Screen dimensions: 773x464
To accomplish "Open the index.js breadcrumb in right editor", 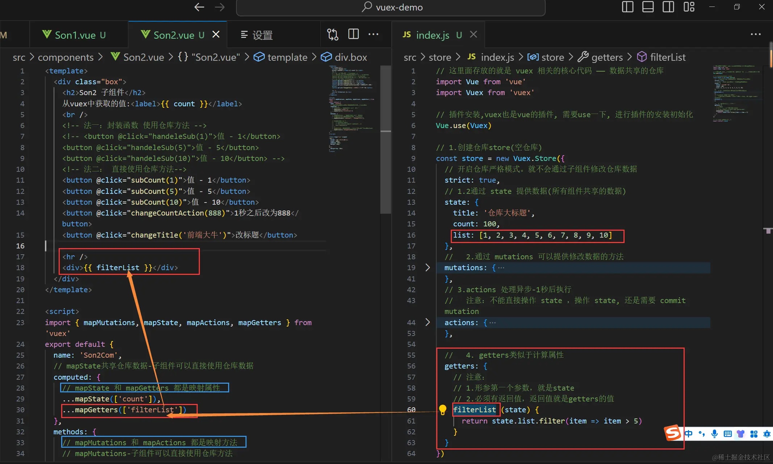I will pyautogui.click(x=491, y=57).
